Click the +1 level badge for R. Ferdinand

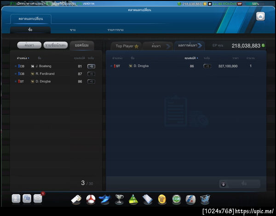91,74
